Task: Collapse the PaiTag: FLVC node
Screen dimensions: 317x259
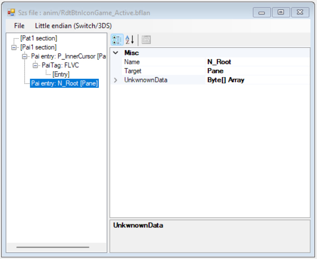Action: pyautogui.click(x=36, y=65)
